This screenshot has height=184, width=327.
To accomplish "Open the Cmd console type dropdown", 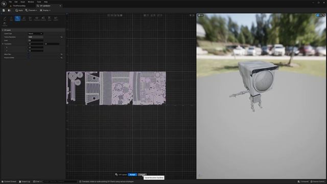I will pyautogui.click(x=37, y=182).
